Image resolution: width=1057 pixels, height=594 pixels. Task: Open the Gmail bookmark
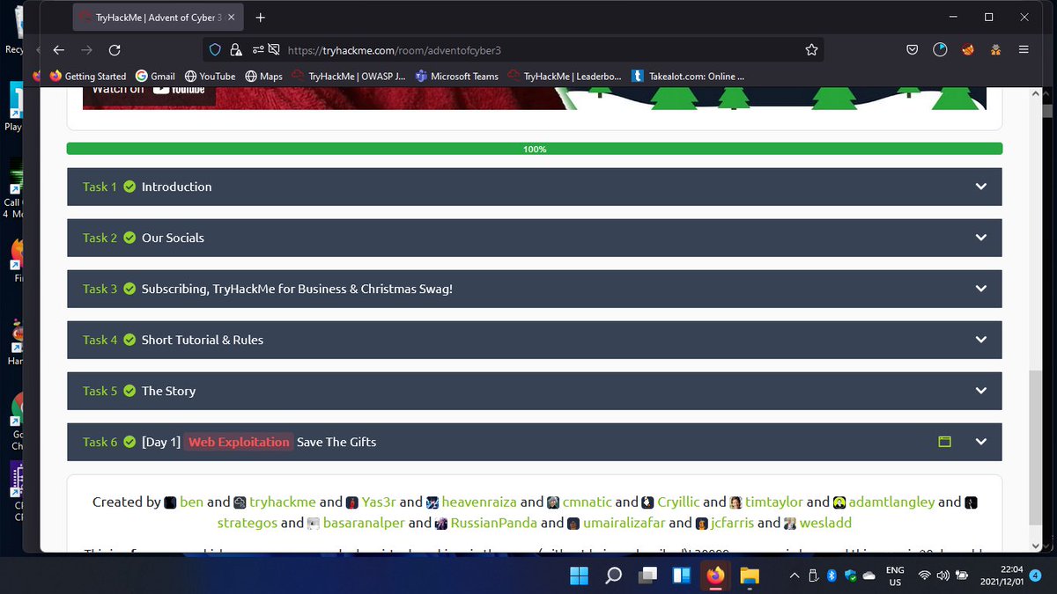155,77
